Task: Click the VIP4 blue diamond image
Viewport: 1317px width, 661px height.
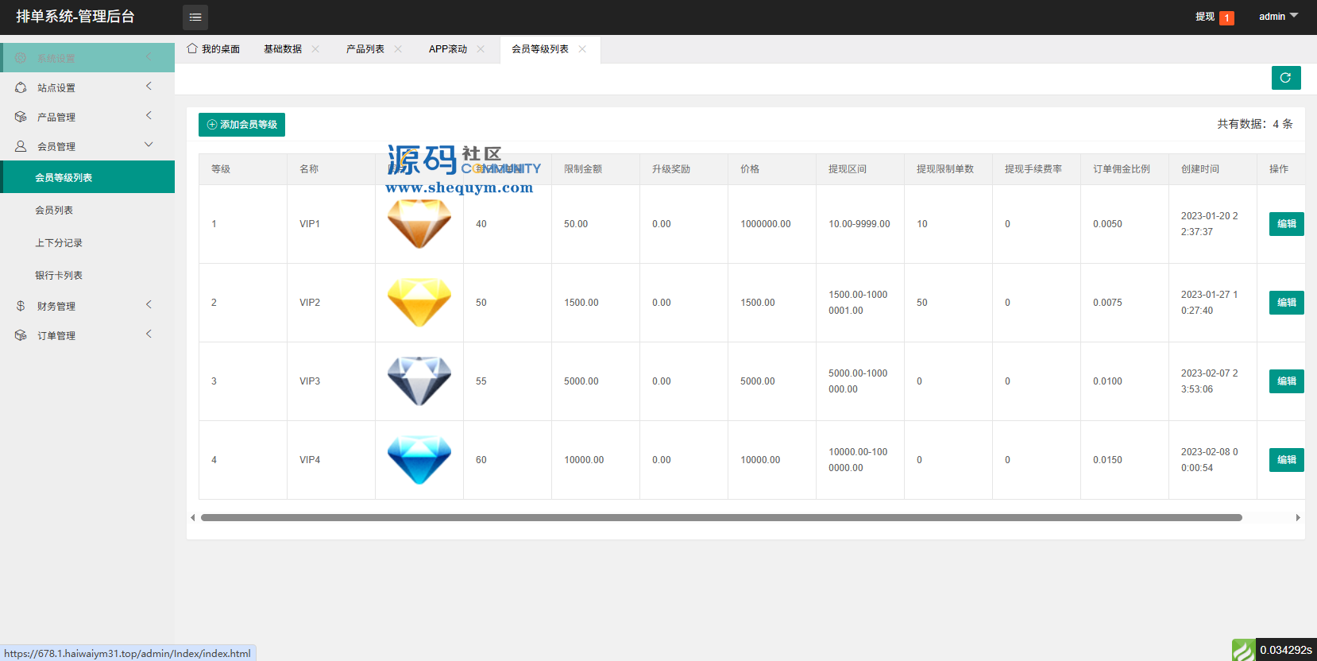Action: point(419,460)
